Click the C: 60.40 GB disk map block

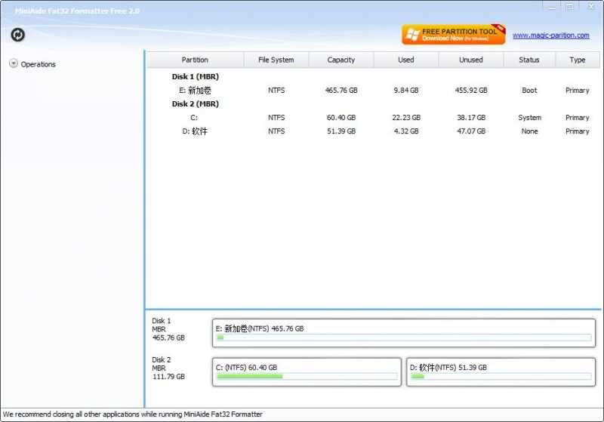point(307,371)
